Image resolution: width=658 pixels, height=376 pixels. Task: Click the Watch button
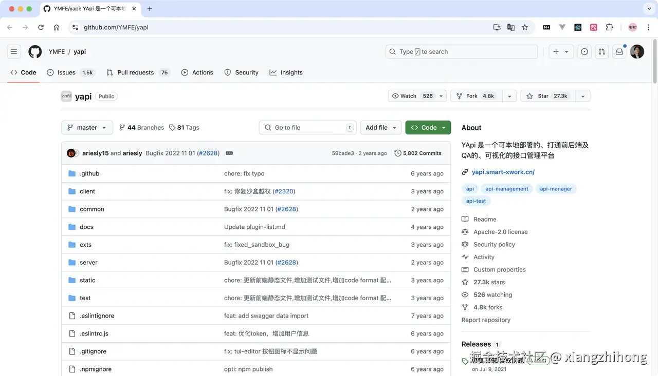(412, 96)
